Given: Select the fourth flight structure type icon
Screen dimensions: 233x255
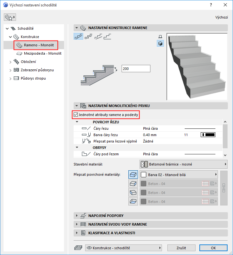Looking at the screenshot, I should click(108, 36).
